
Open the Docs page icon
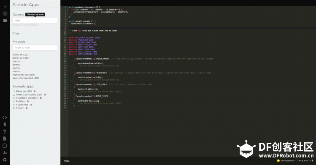pos(5,139)
